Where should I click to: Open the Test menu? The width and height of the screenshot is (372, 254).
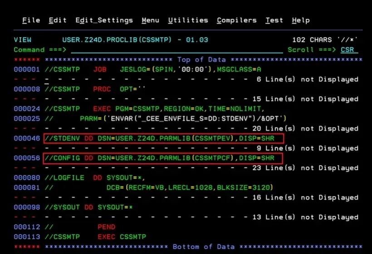tap(274, 20)
